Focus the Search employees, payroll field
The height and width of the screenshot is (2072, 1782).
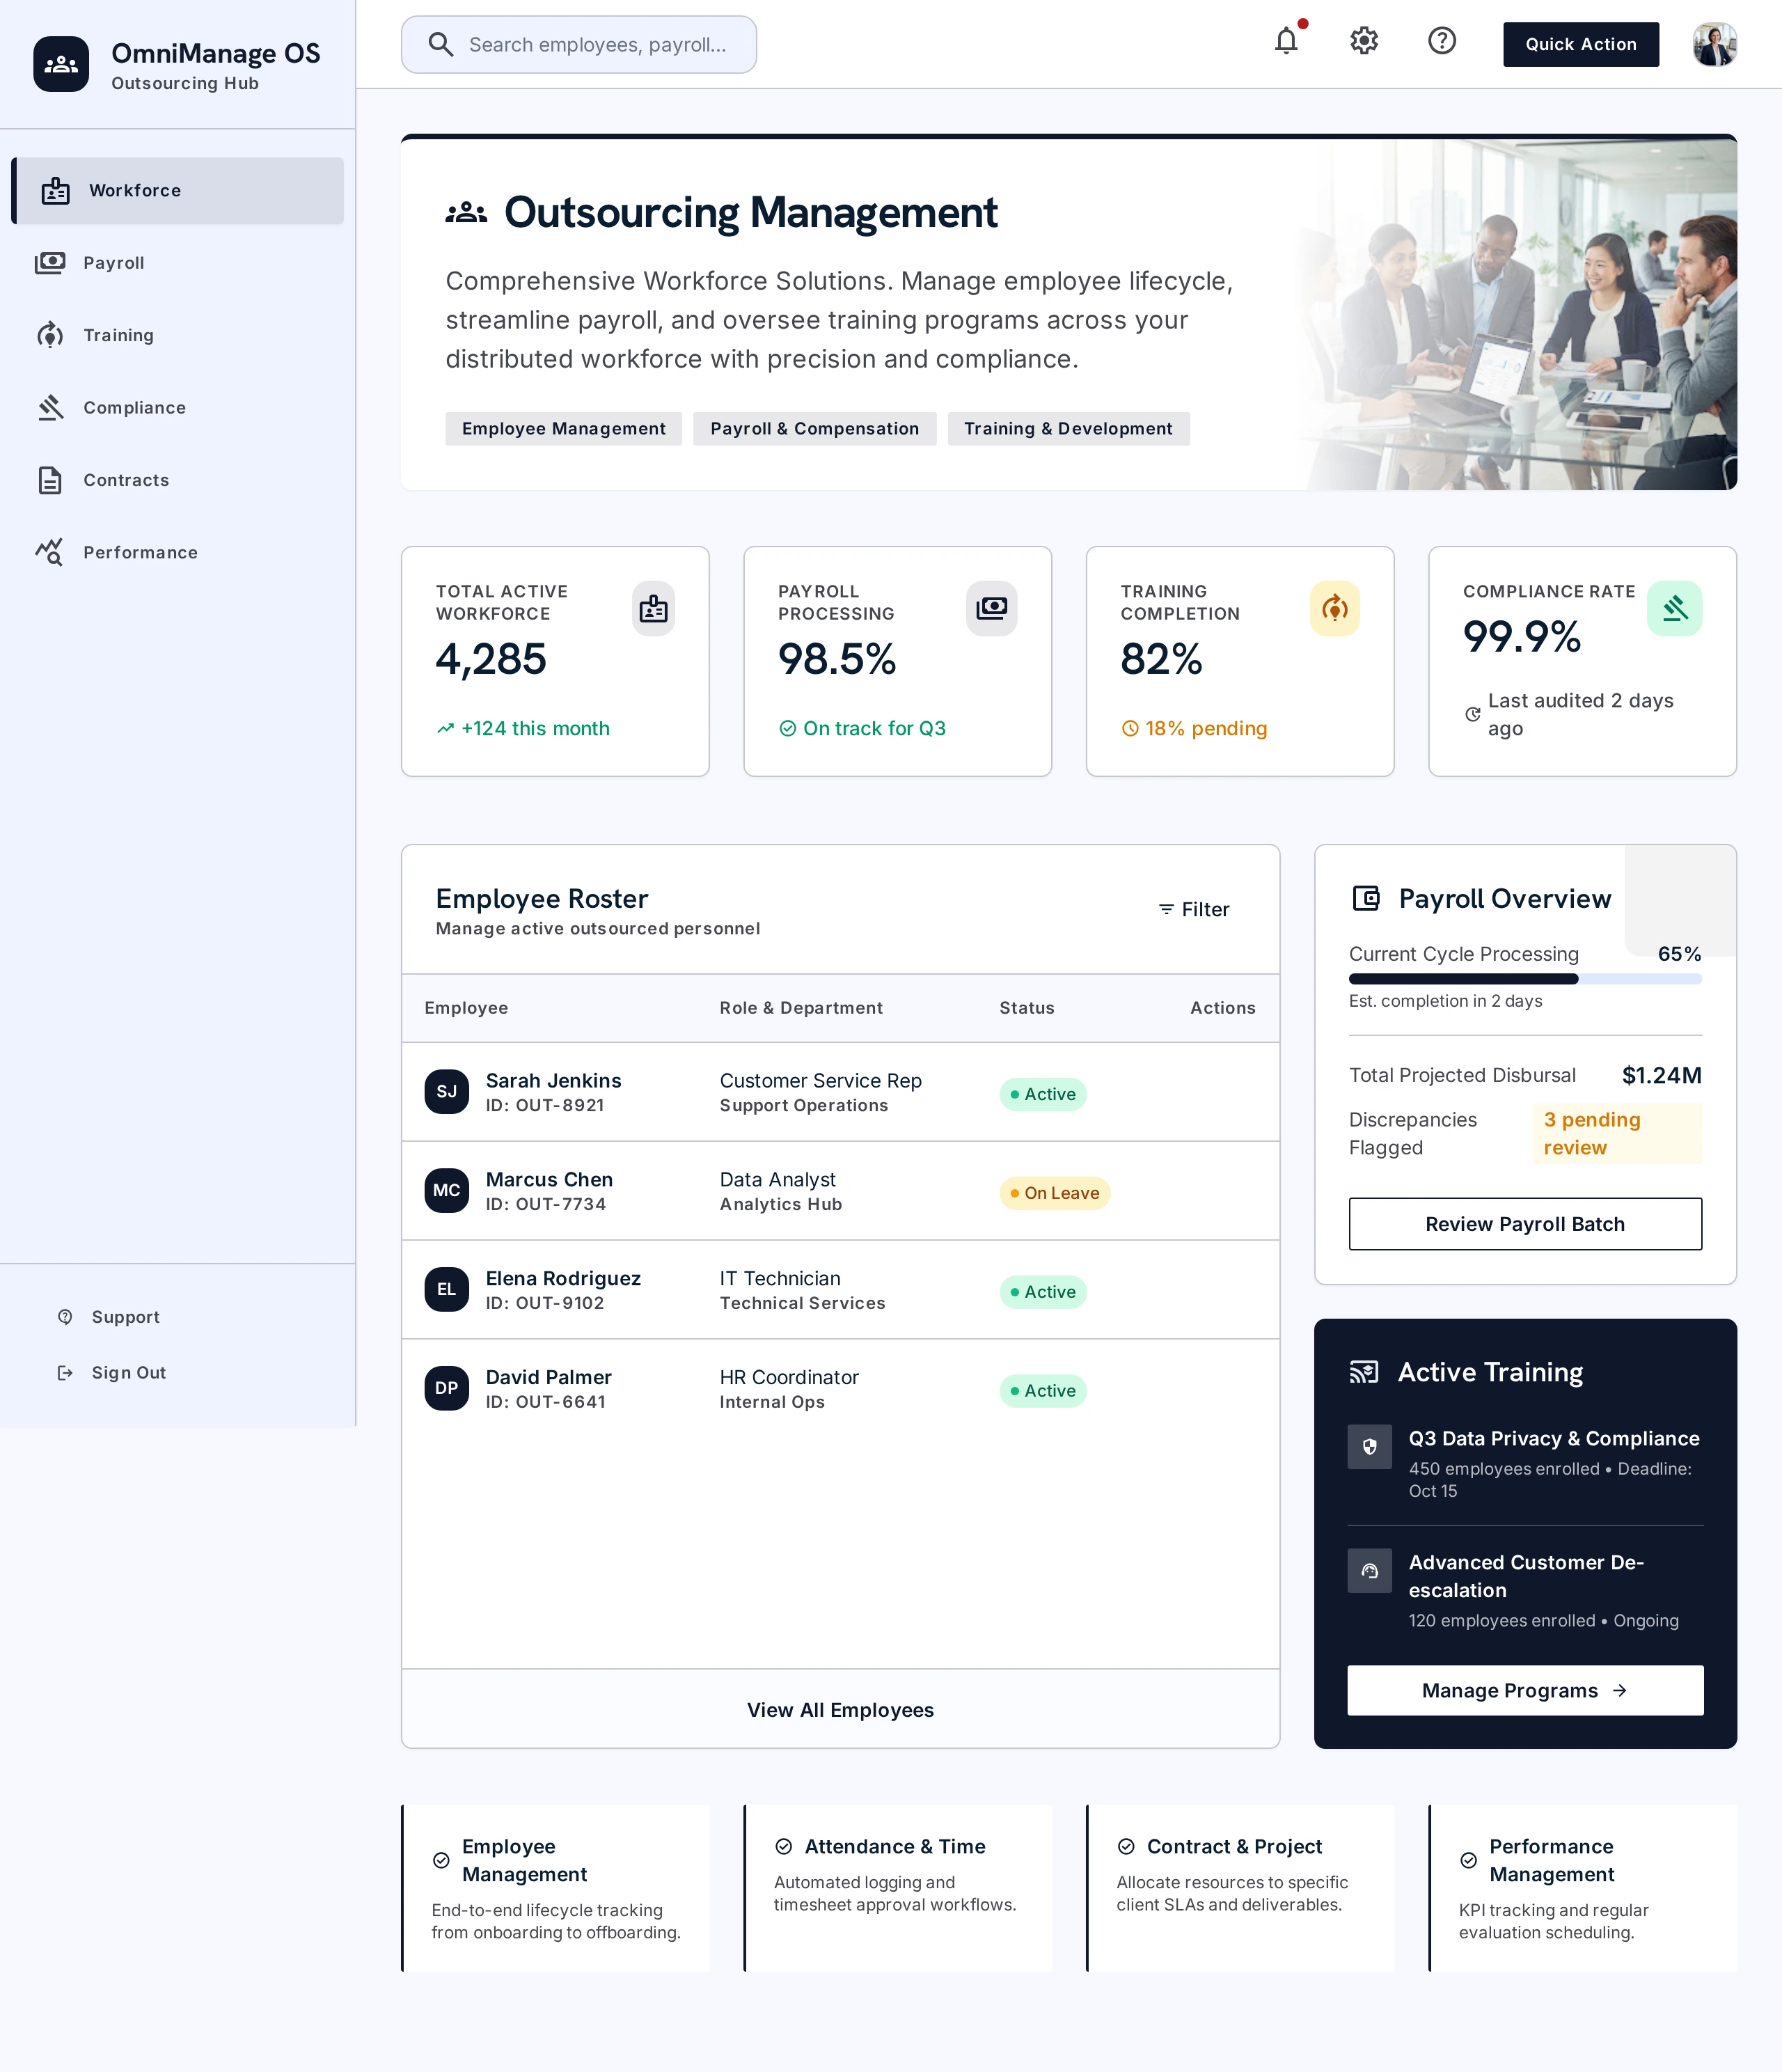(x=579, y=44)
